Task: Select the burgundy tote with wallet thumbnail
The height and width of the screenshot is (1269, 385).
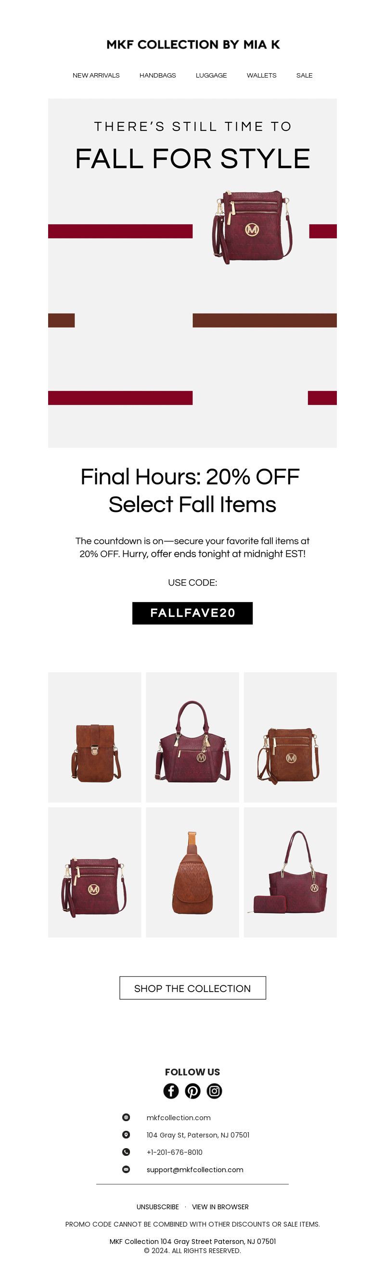Action: click(x=290, y=872)
